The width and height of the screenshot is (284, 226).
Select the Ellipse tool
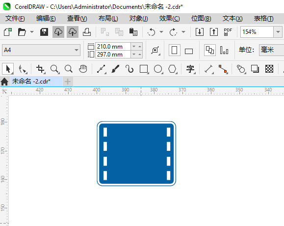(x=158, y=69)
